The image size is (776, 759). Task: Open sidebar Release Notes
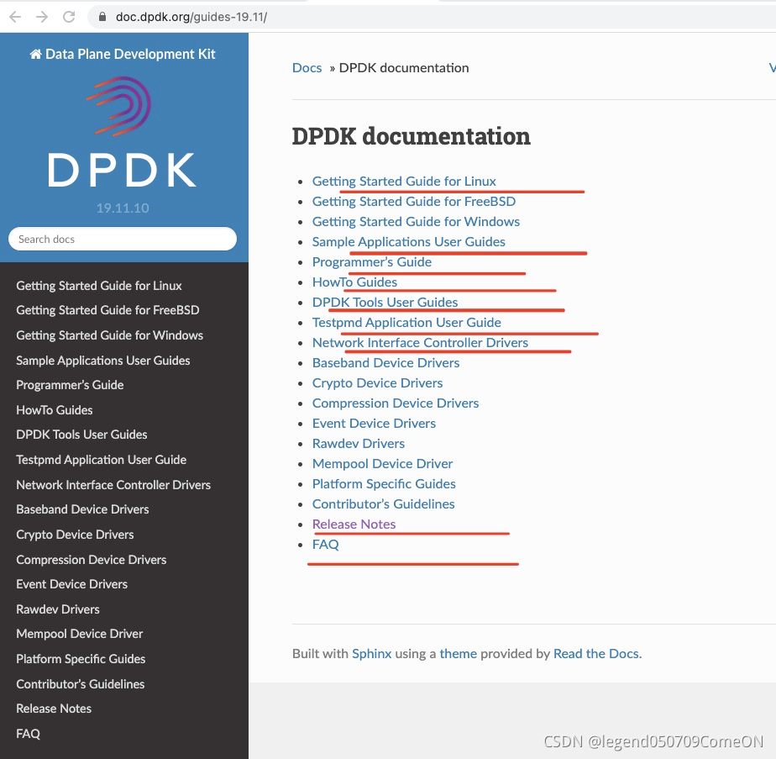(x=54, y=709)
